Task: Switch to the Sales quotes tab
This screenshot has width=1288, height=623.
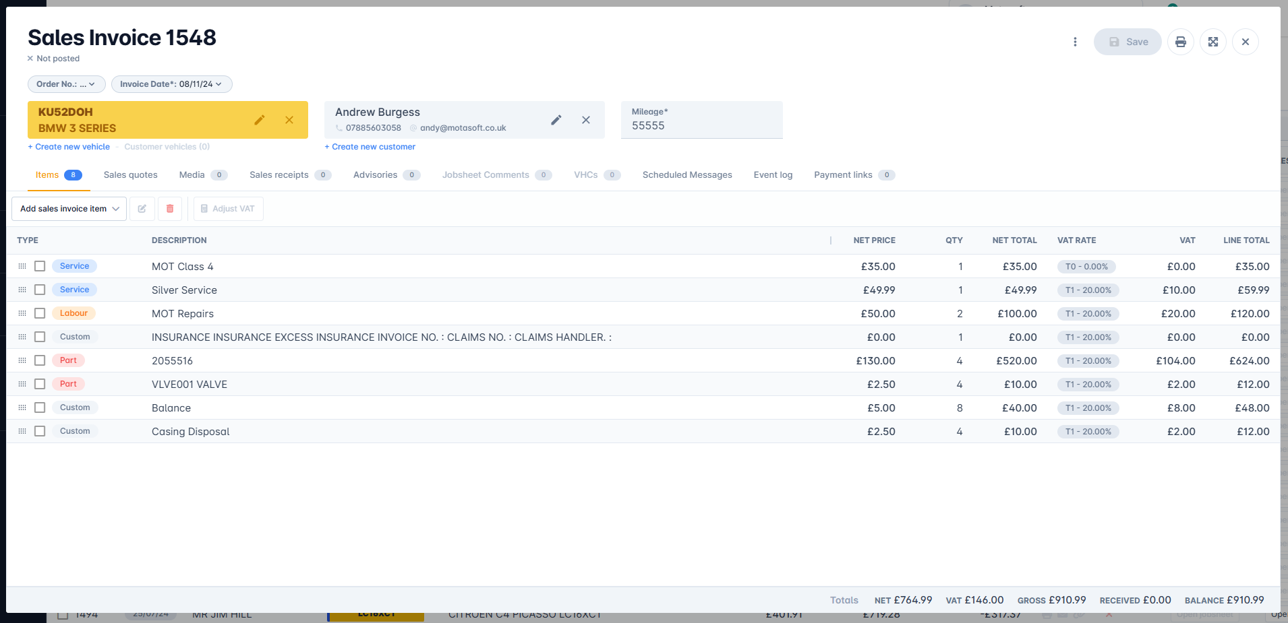Action: [130, 175]
